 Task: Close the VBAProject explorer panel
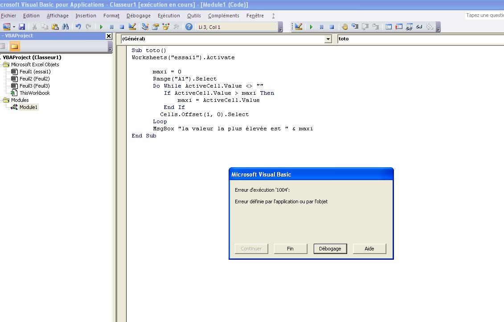coord(109,36)
